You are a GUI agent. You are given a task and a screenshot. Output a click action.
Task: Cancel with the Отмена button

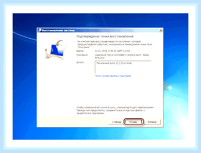(152, 122)
